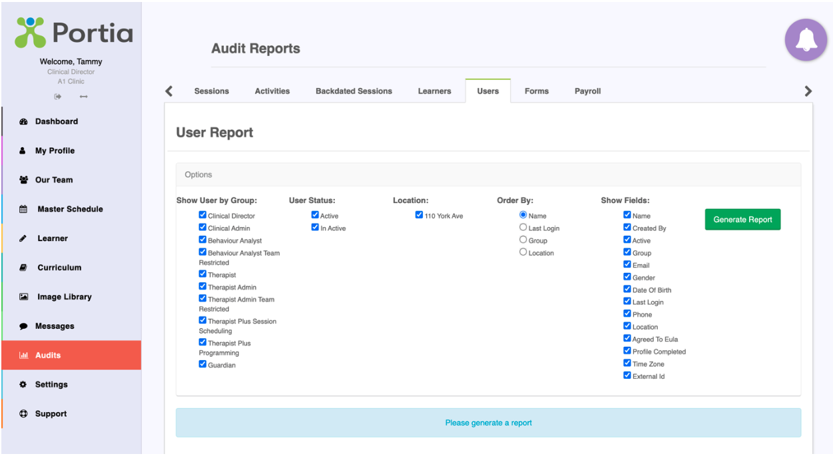
Task: Click the Support lifebuoy icon
Action: [x=23, y=414]
